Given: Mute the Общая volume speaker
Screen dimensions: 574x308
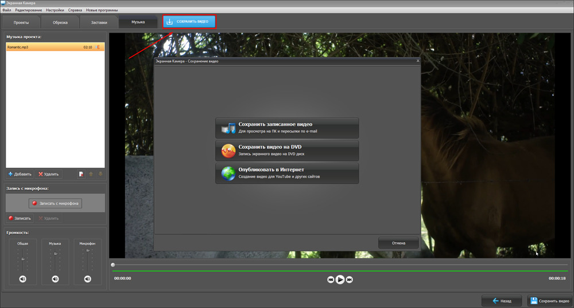Looking at the screenshot, I should coord(23,279).
